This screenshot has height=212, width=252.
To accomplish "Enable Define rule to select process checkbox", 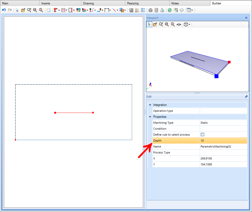I will point(202,134).
